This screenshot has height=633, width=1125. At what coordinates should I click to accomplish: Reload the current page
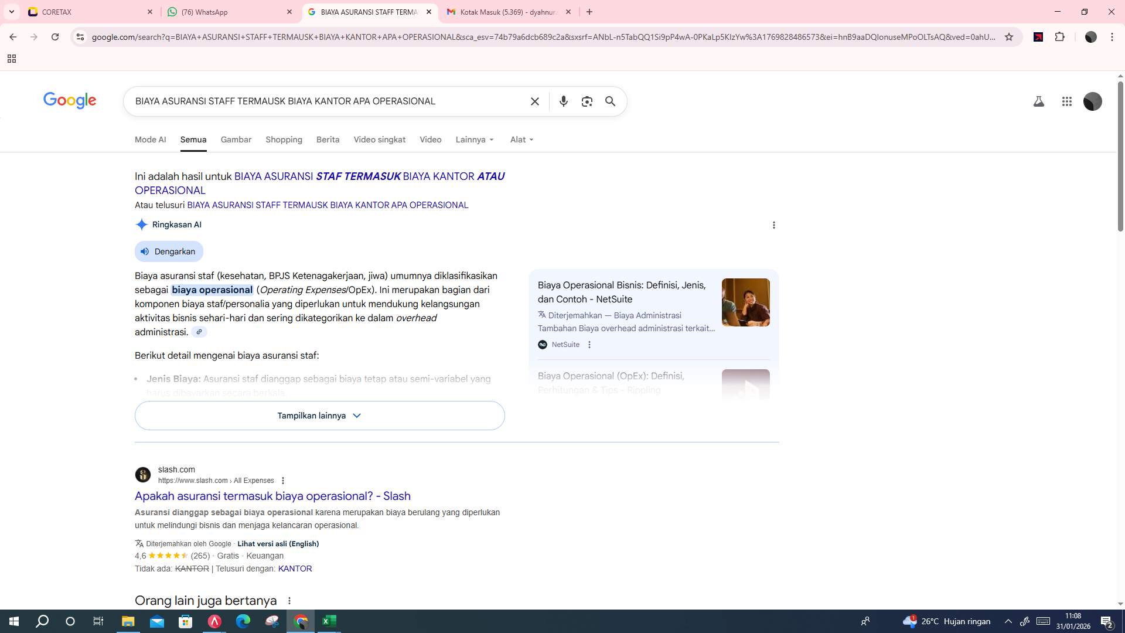55,36
